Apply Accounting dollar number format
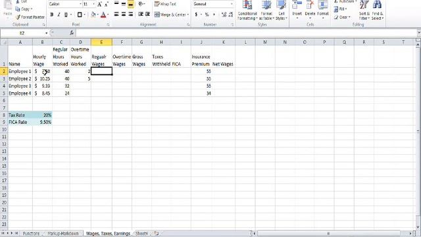This screenshot has width=421, height=237. 196,14
